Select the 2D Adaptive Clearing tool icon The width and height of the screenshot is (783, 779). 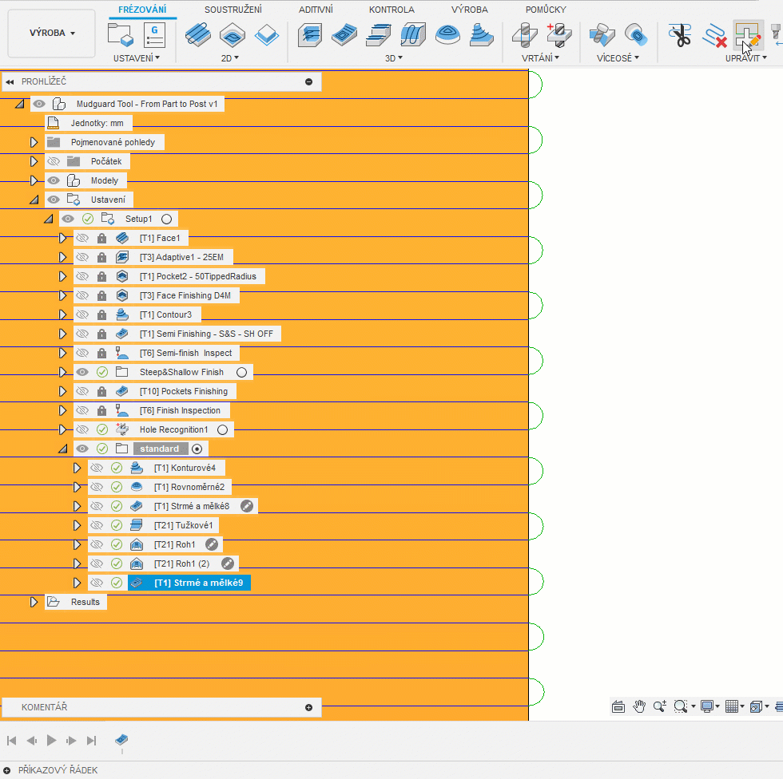coord(198,34)
